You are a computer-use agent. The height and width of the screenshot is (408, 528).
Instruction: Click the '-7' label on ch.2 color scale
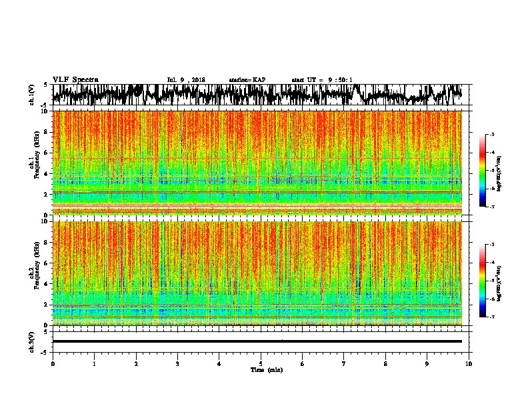click(x=491, y=317)
